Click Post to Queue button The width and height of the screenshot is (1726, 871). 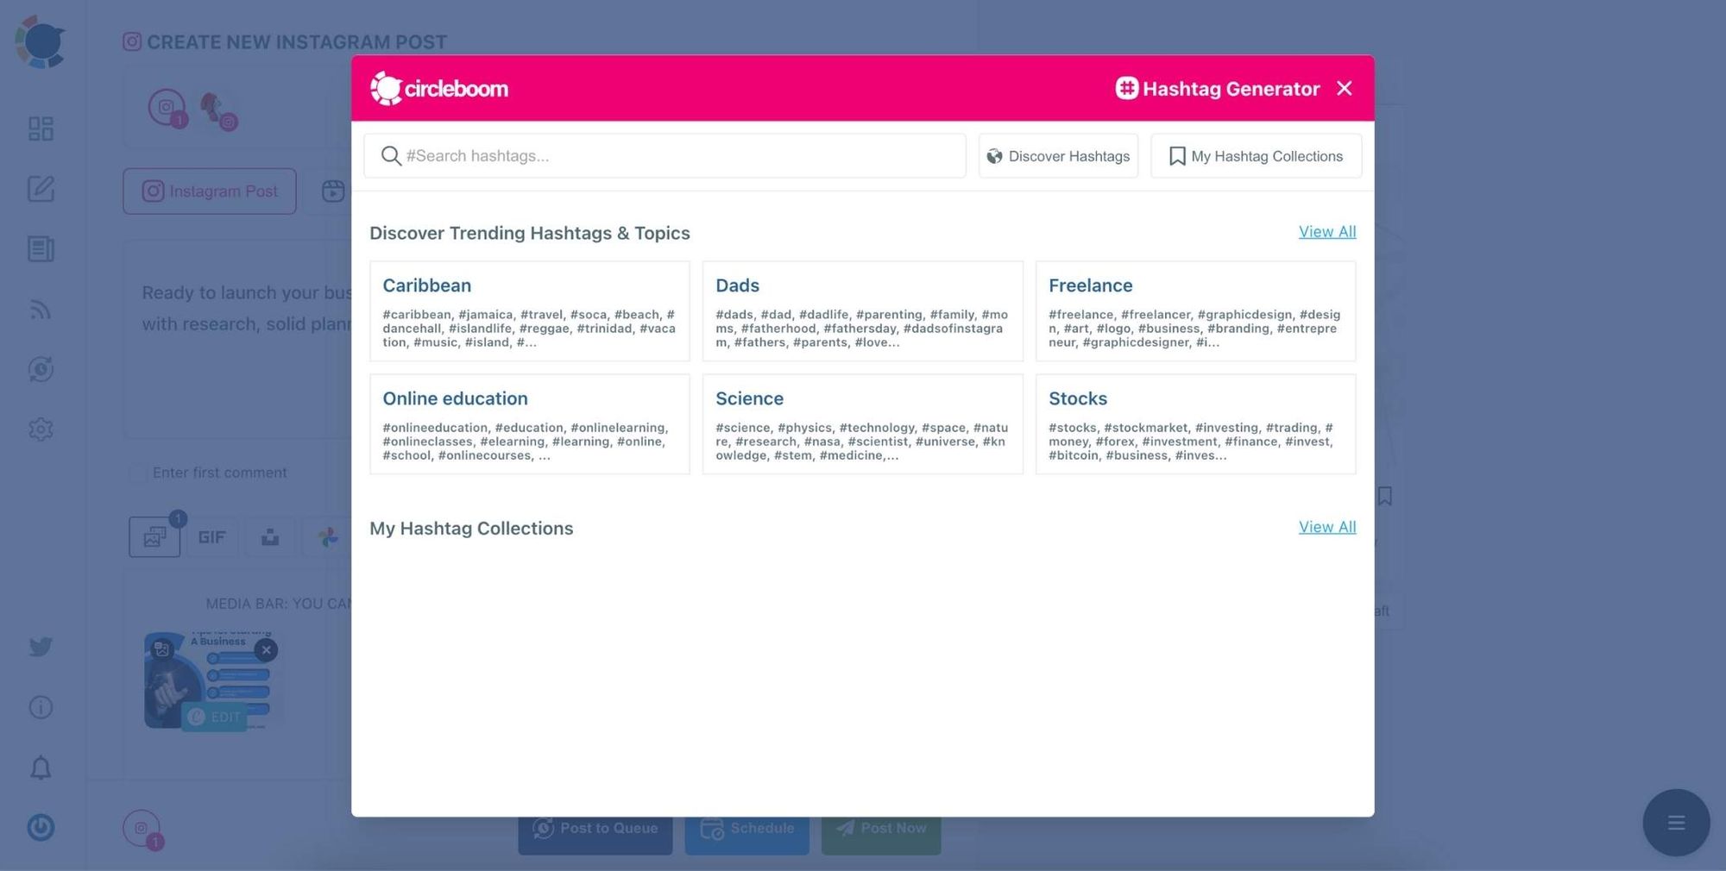click(x=595, y=829)
